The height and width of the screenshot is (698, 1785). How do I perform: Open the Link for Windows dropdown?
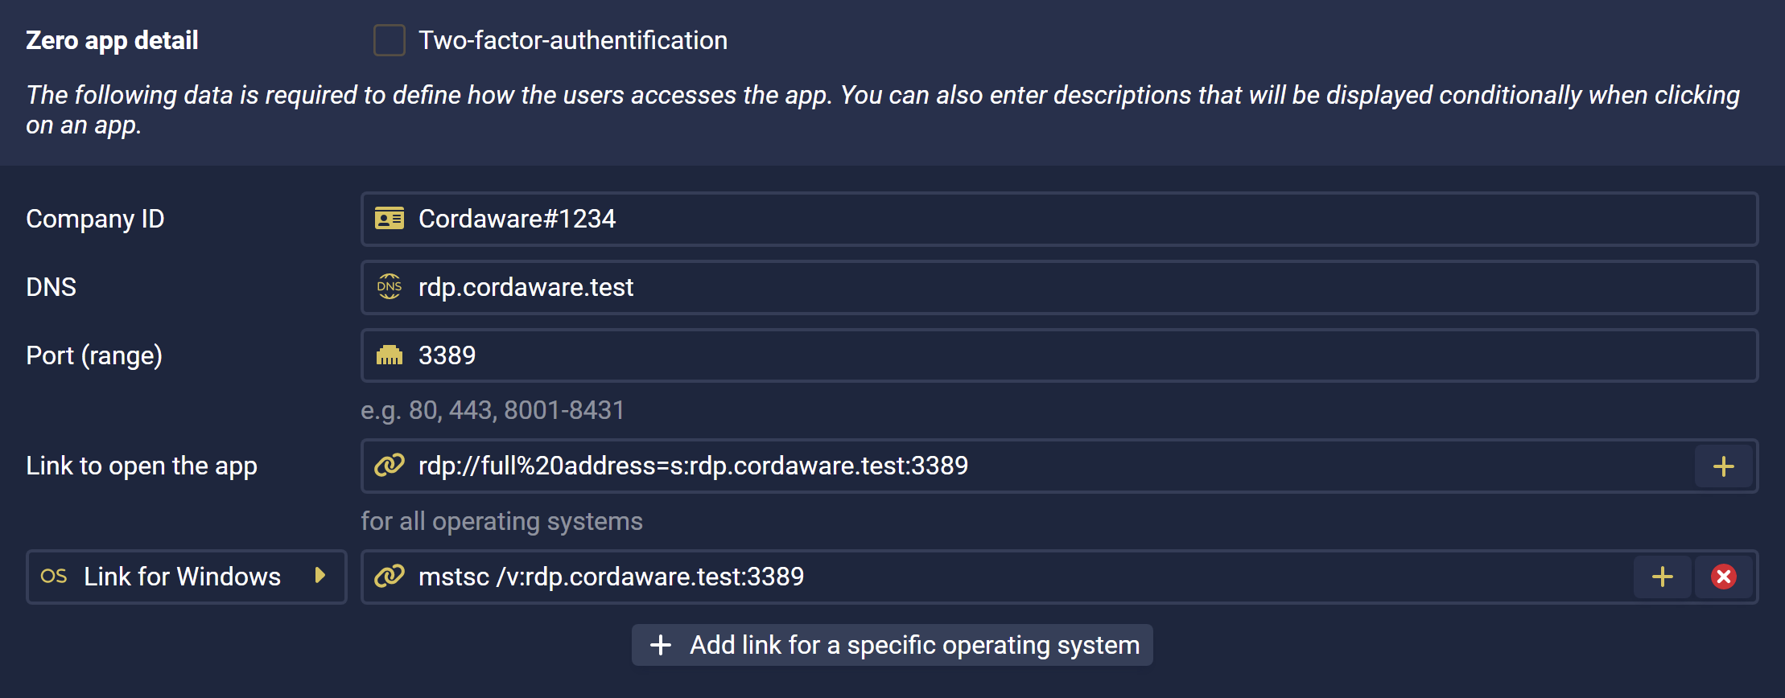coord(187,577)
